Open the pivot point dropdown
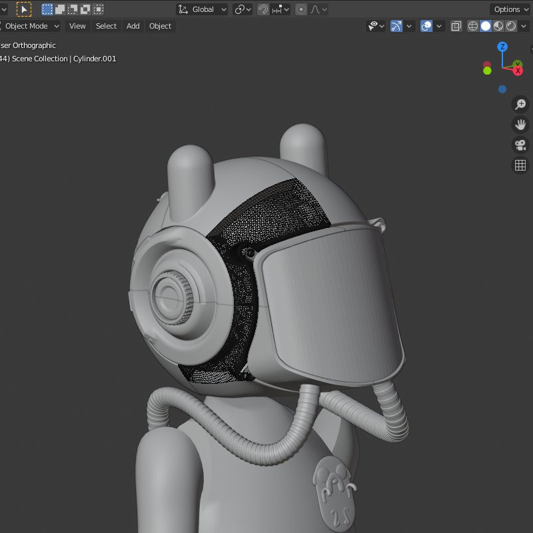533x533 pixels. click(243, 9)
